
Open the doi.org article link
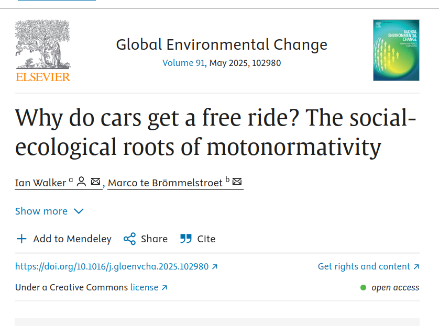[x=112, y=266]
